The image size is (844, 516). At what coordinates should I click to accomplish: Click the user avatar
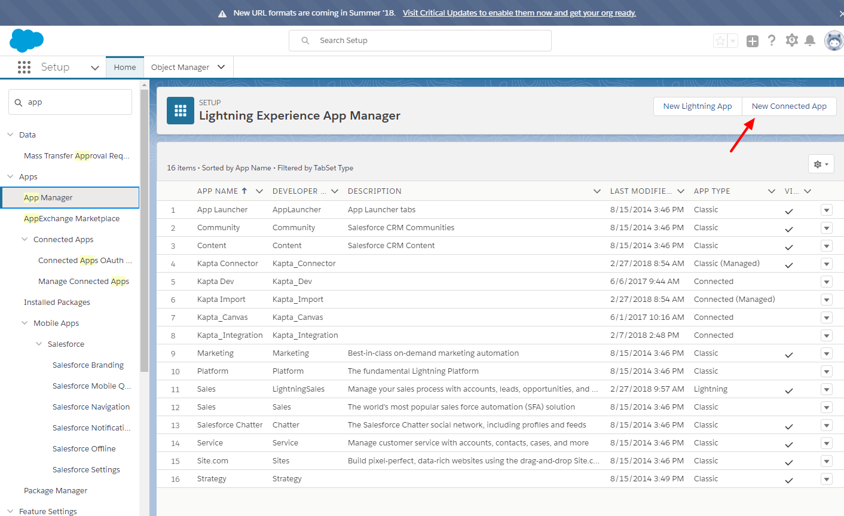[833, 41]
